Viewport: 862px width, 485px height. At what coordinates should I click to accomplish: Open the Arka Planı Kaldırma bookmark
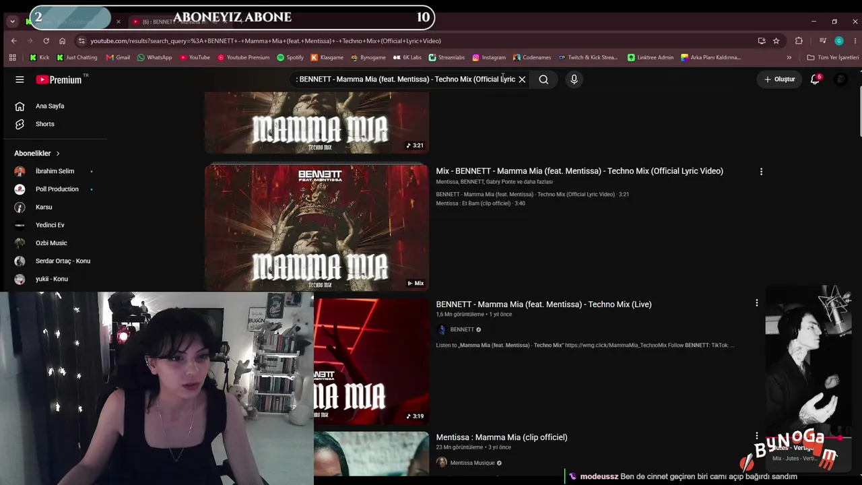coord(710,57)
